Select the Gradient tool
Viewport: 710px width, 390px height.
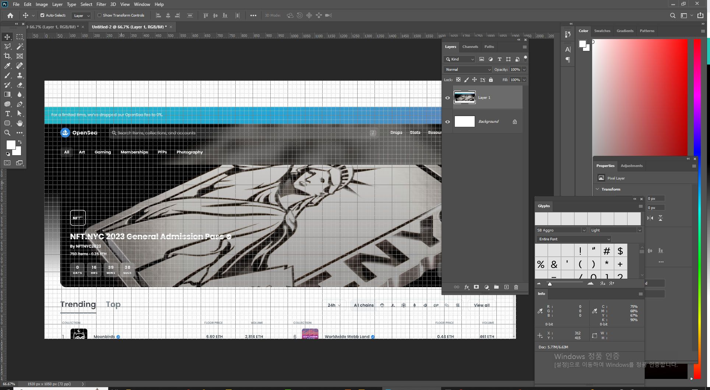(x=7, y=94)
